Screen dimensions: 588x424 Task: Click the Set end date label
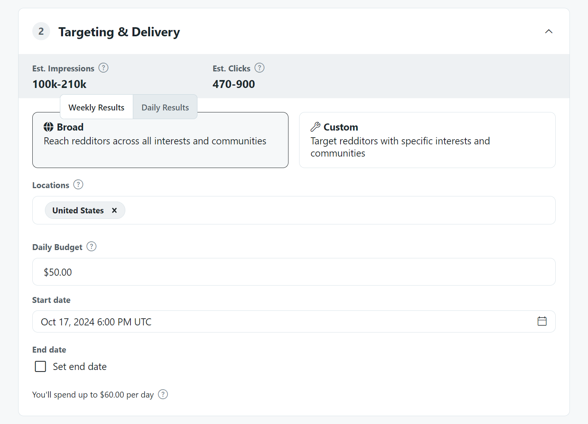click(x=80, y=366)
